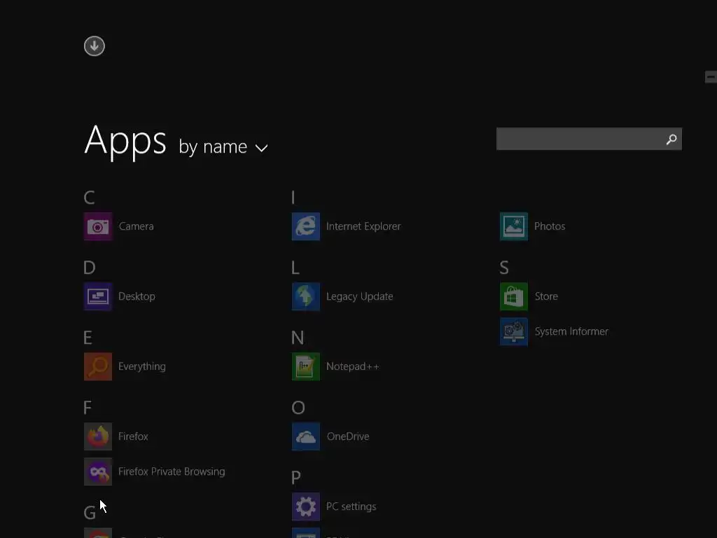This screenshot has height=538, width=717.
Task: Click the letter F group header
Action: point(88,408)
